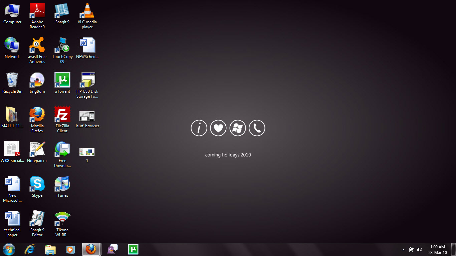
Task: Select the NEWSched Word document icon
Action: [87, 48]
